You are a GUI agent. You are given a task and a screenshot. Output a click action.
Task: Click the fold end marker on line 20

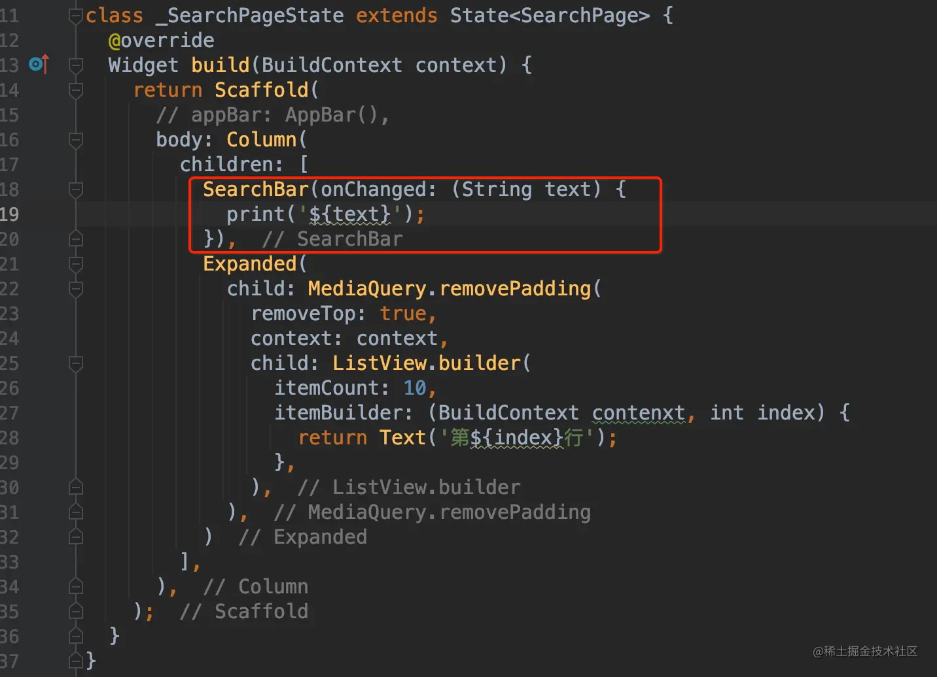pyautogui.click(x=76, y=239)
